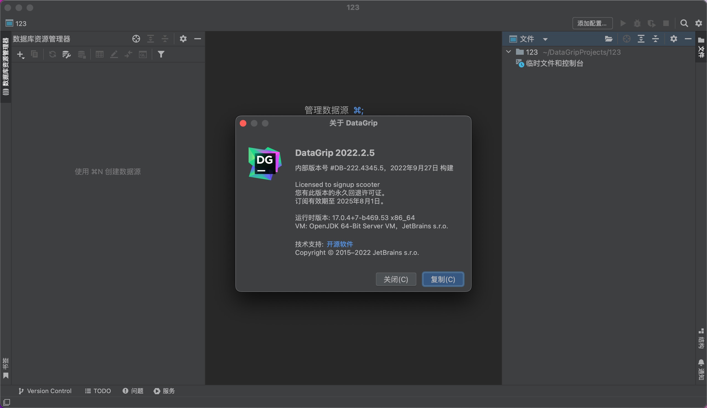
Task: Open the TODO tool window
Action: (98, 391)
